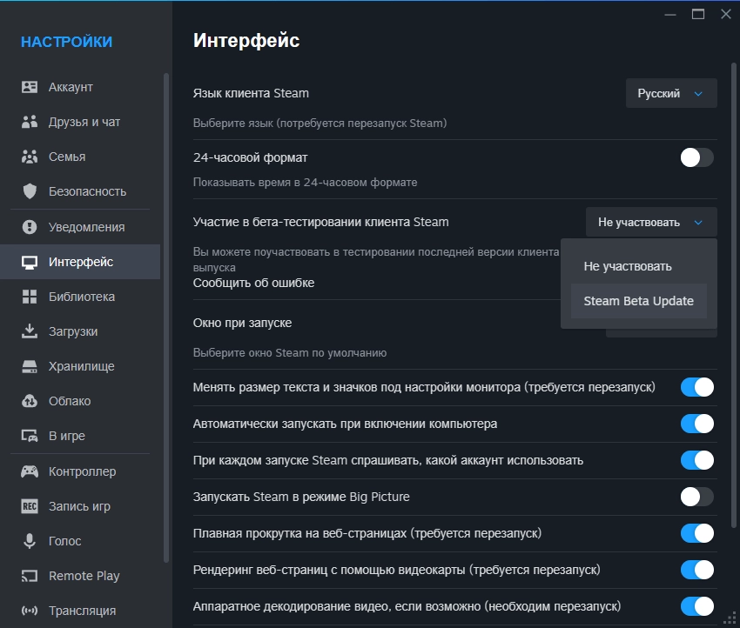Click the 'Сообщить об ошибке' link
Viewport: 740px width, 628px height.
[253, 283]
